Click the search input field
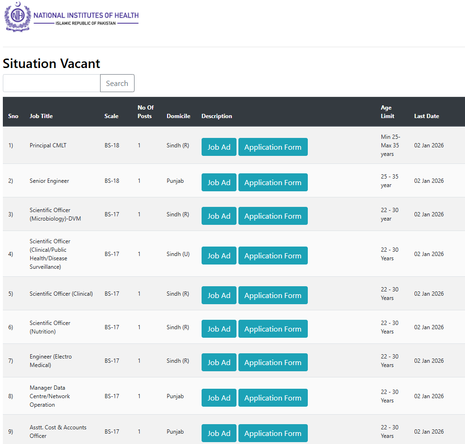The image size is (465, 444). (x=51, y=83)
